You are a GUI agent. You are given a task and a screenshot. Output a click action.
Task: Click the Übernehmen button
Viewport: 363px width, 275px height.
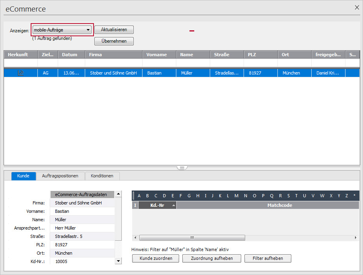pyautogui.click(x=114, y=41)
